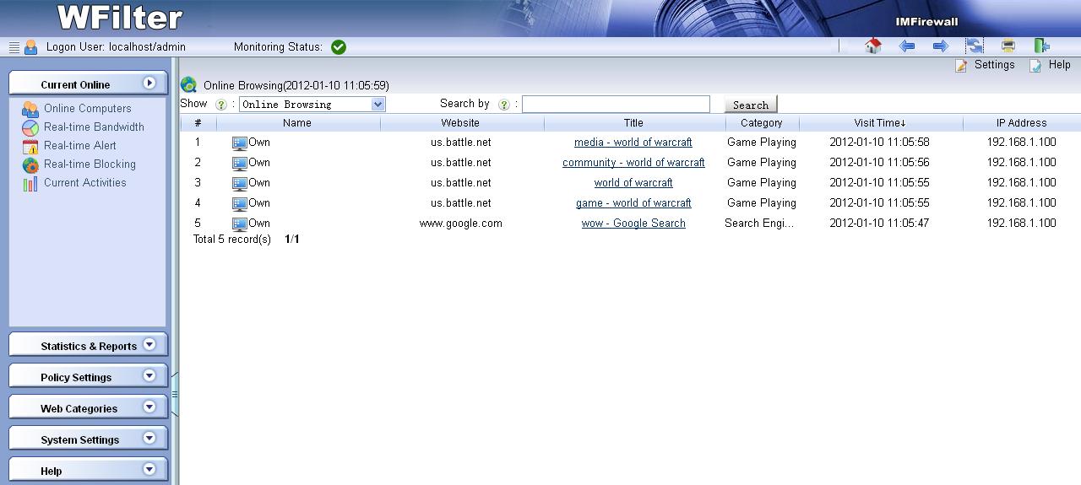This screenshot has height=485, width=1081.
Task: Go back with the left arrow icon
Action: (907, 46)
